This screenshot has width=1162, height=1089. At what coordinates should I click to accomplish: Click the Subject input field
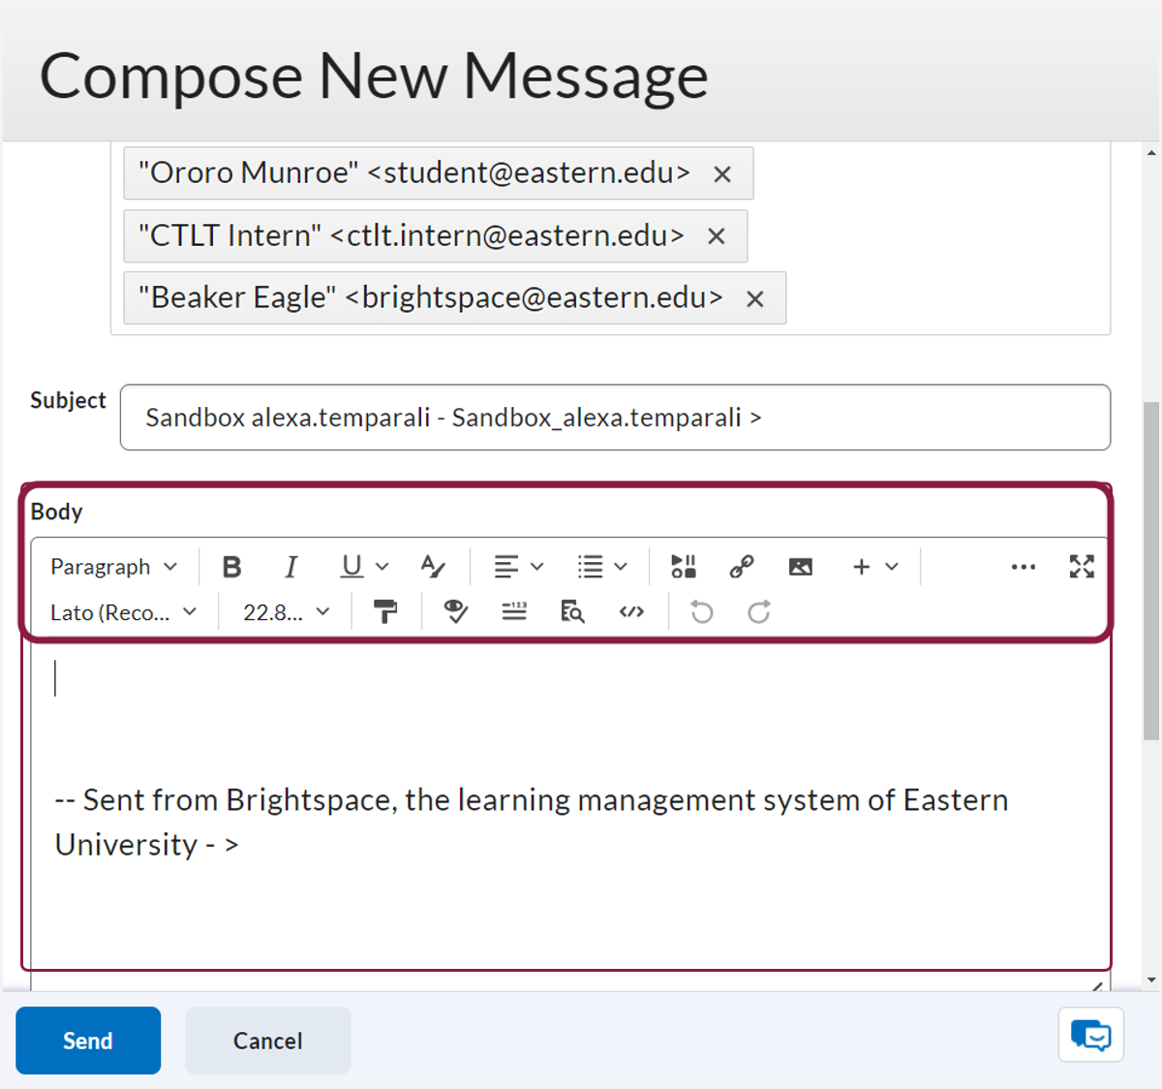click(x=615, y=418)
